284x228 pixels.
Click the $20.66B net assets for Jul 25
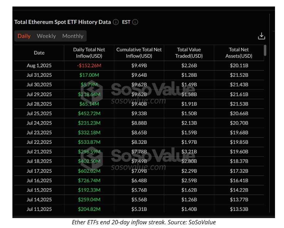point(239,114)
